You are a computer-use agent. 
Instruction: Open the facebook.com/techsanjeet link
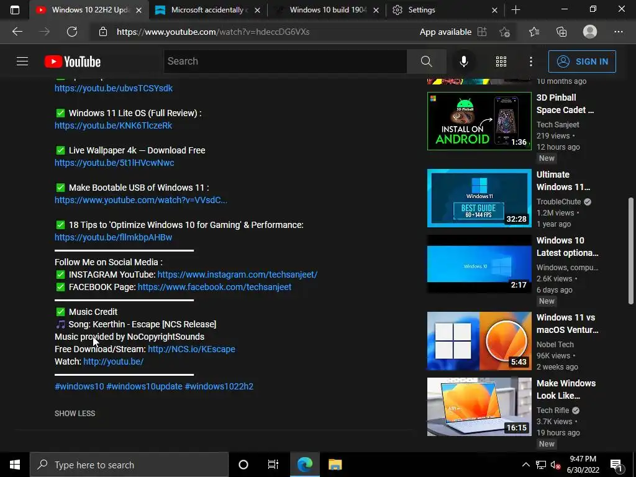(214, 287)
